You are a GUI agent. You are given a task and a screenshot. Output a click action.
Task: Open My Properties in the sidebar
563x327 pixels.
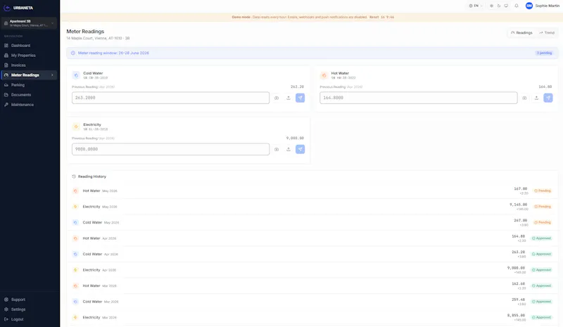coord(29,56)
